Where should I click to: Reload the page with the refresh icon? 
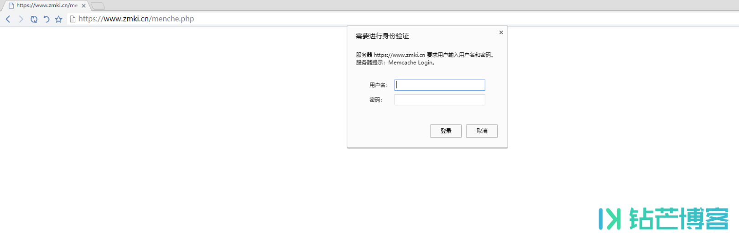tap(34, 19)
